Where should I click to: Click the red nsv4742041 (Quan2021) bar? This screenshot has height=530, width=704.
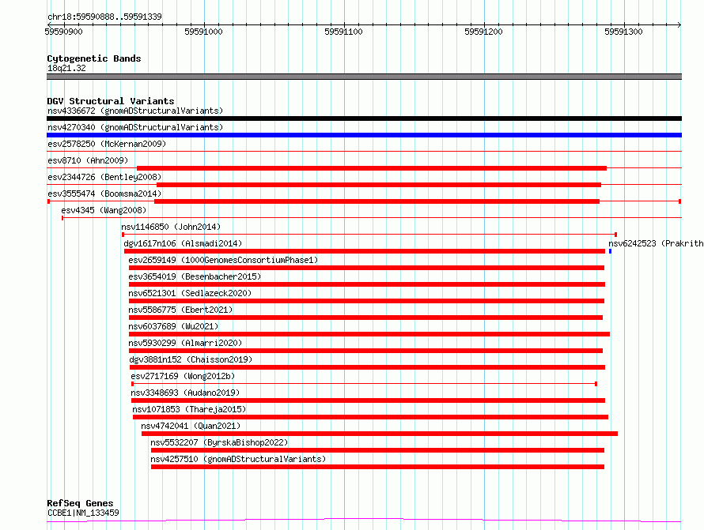(379, 434)
